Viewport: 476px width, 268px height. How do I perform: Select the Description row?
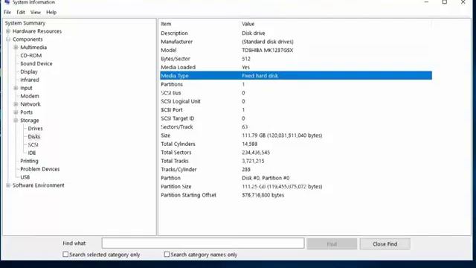(x=296, y=33)
